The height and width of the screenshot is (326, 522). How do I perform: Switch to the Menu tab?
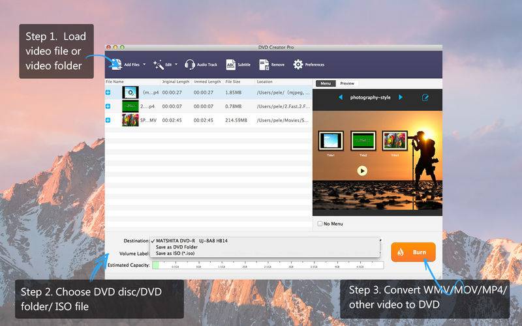tap(326, 83)
